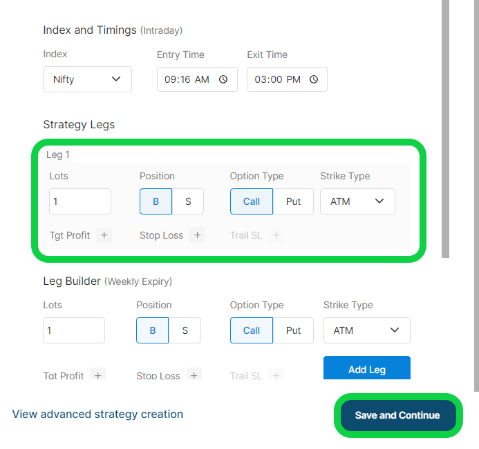Click the Leg 1 Lots input field
The image size is (479, 449).
(79, 201)
